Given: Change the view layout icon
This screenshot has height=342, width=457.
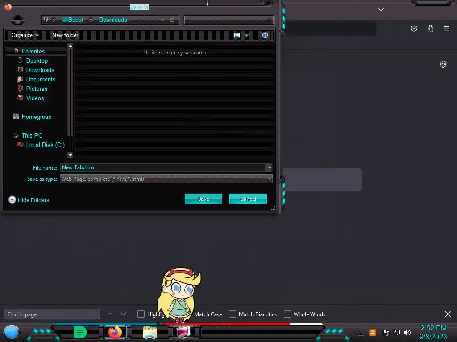Looking at the screenshot, I should tap(237, 35).
